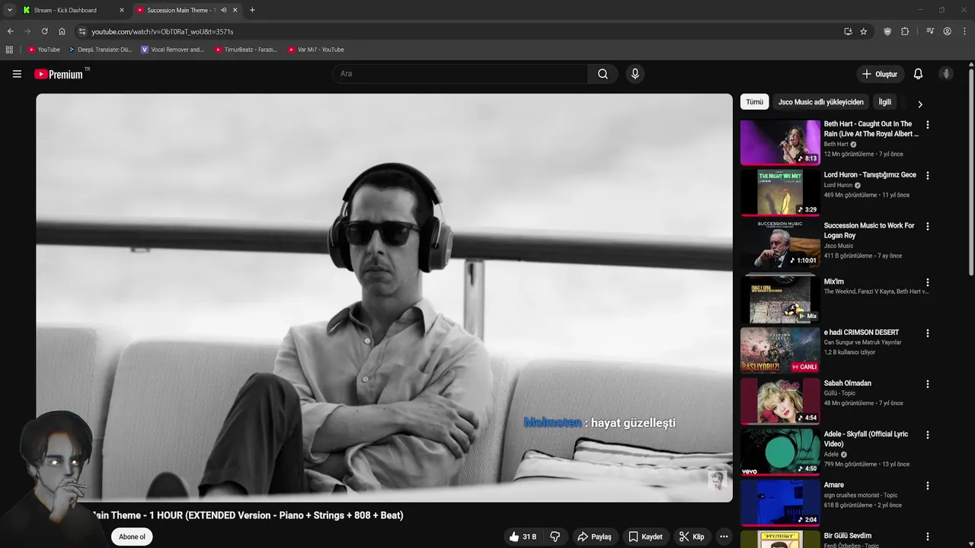Open options for Succession Music to Work For
The width and height of the screenshot is (975, 548).
pyautogui.click(x=927, y=227)
